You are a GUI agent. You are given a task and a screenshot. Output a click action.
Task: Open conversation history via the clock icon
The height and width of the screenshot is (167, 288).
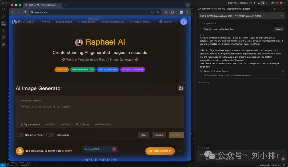[275, 9]
